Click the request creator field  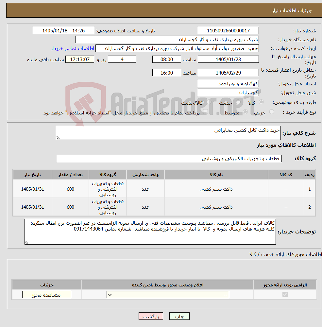pyautogui.click(x=177, y=48)
